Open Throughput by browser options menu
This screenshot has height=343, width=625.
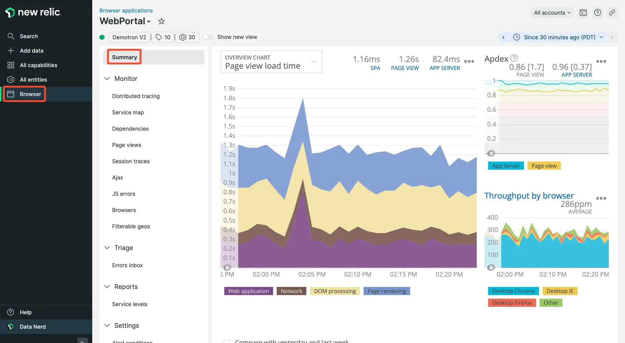[x=601, y=198]
